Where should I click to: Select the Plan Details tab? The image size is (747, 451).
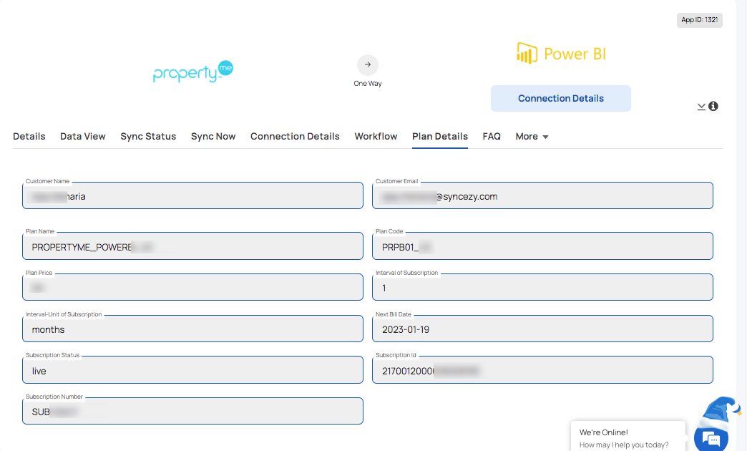point(440,136)
